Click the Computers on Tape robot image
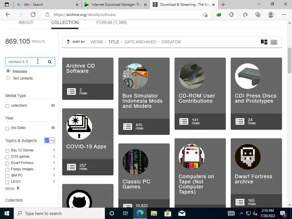The height and width of the screenshot is (219, 292). point(192,157)
